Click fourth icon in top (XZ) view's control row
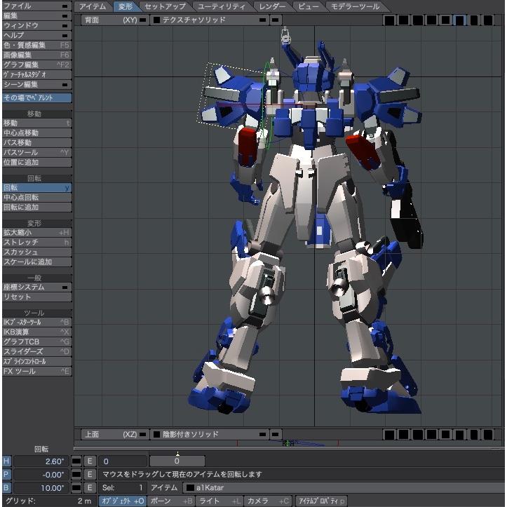This screenshot has width=507, height=507. 431,435
